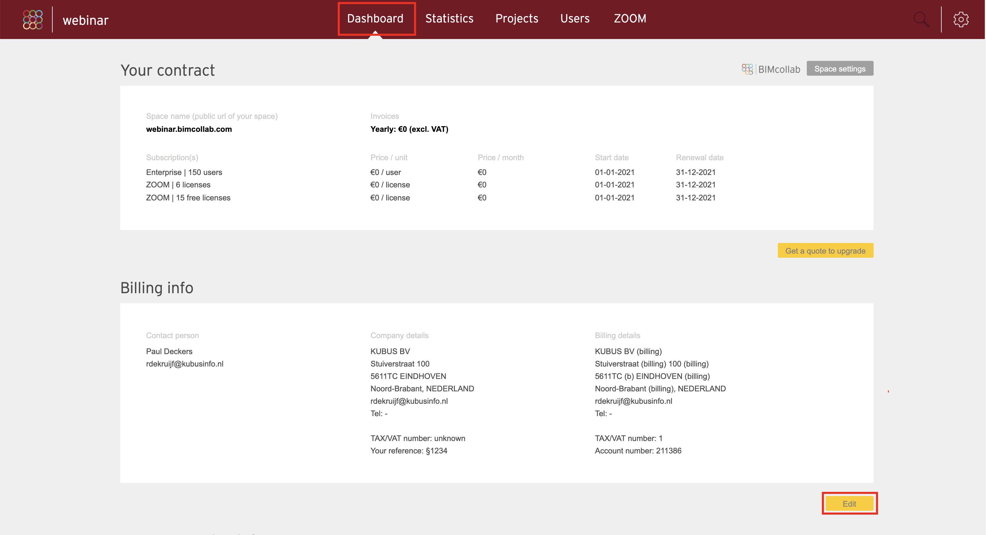Go to the Projects tab
Screen dimensions: 986x535
[x=517, y=18]
